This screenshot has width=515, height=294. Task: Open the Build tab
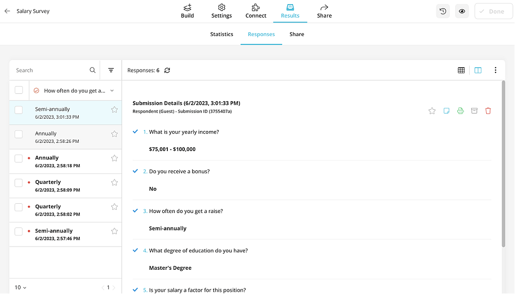[187, 11]
